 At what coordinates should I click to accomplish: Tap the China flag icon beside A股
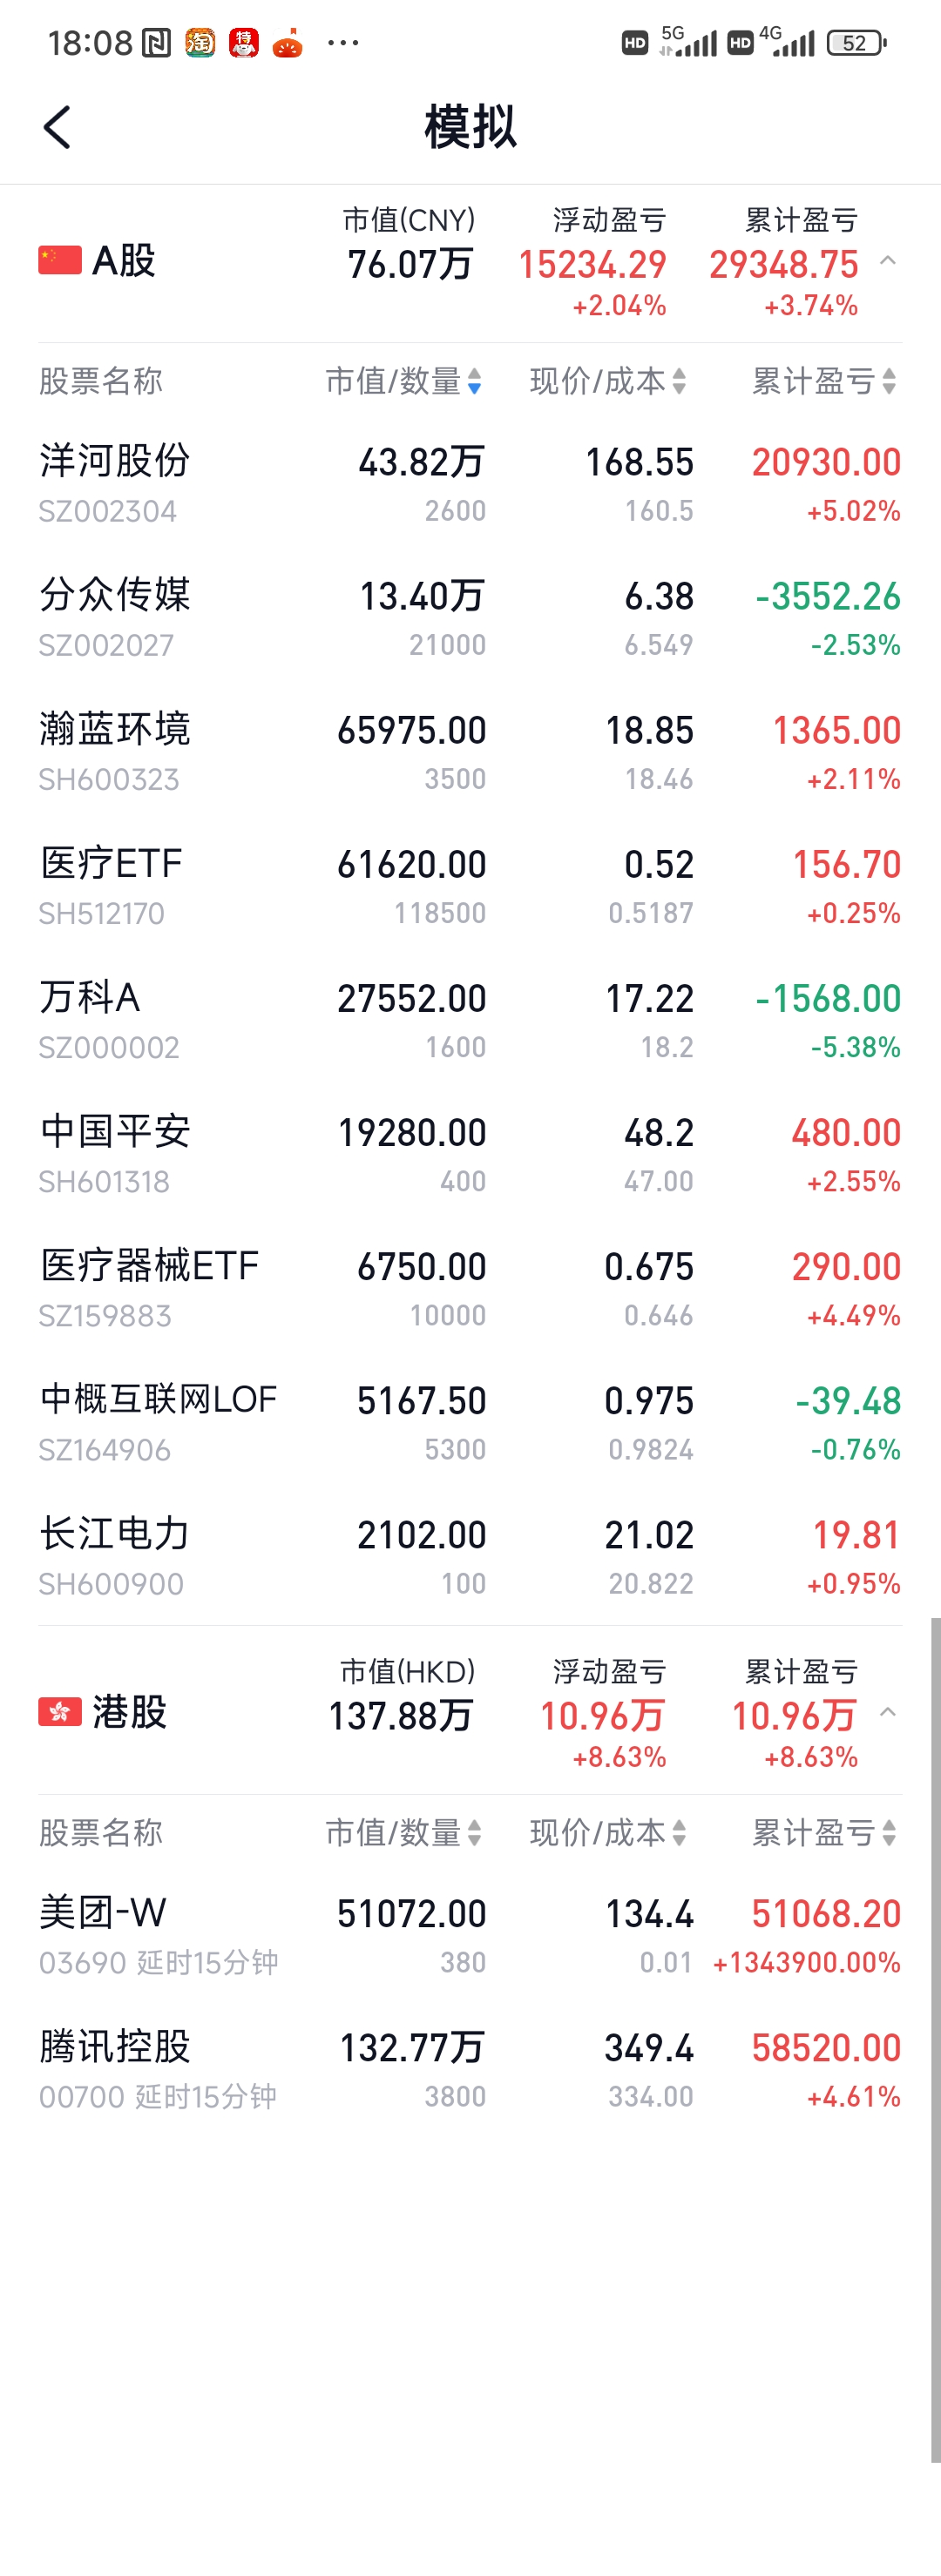60,260
